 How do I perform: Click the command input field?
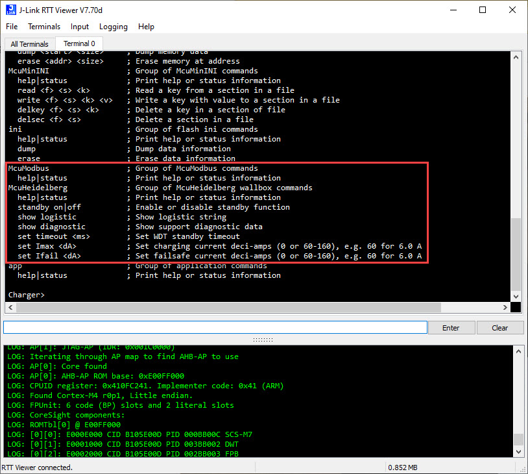pos(214,327)
